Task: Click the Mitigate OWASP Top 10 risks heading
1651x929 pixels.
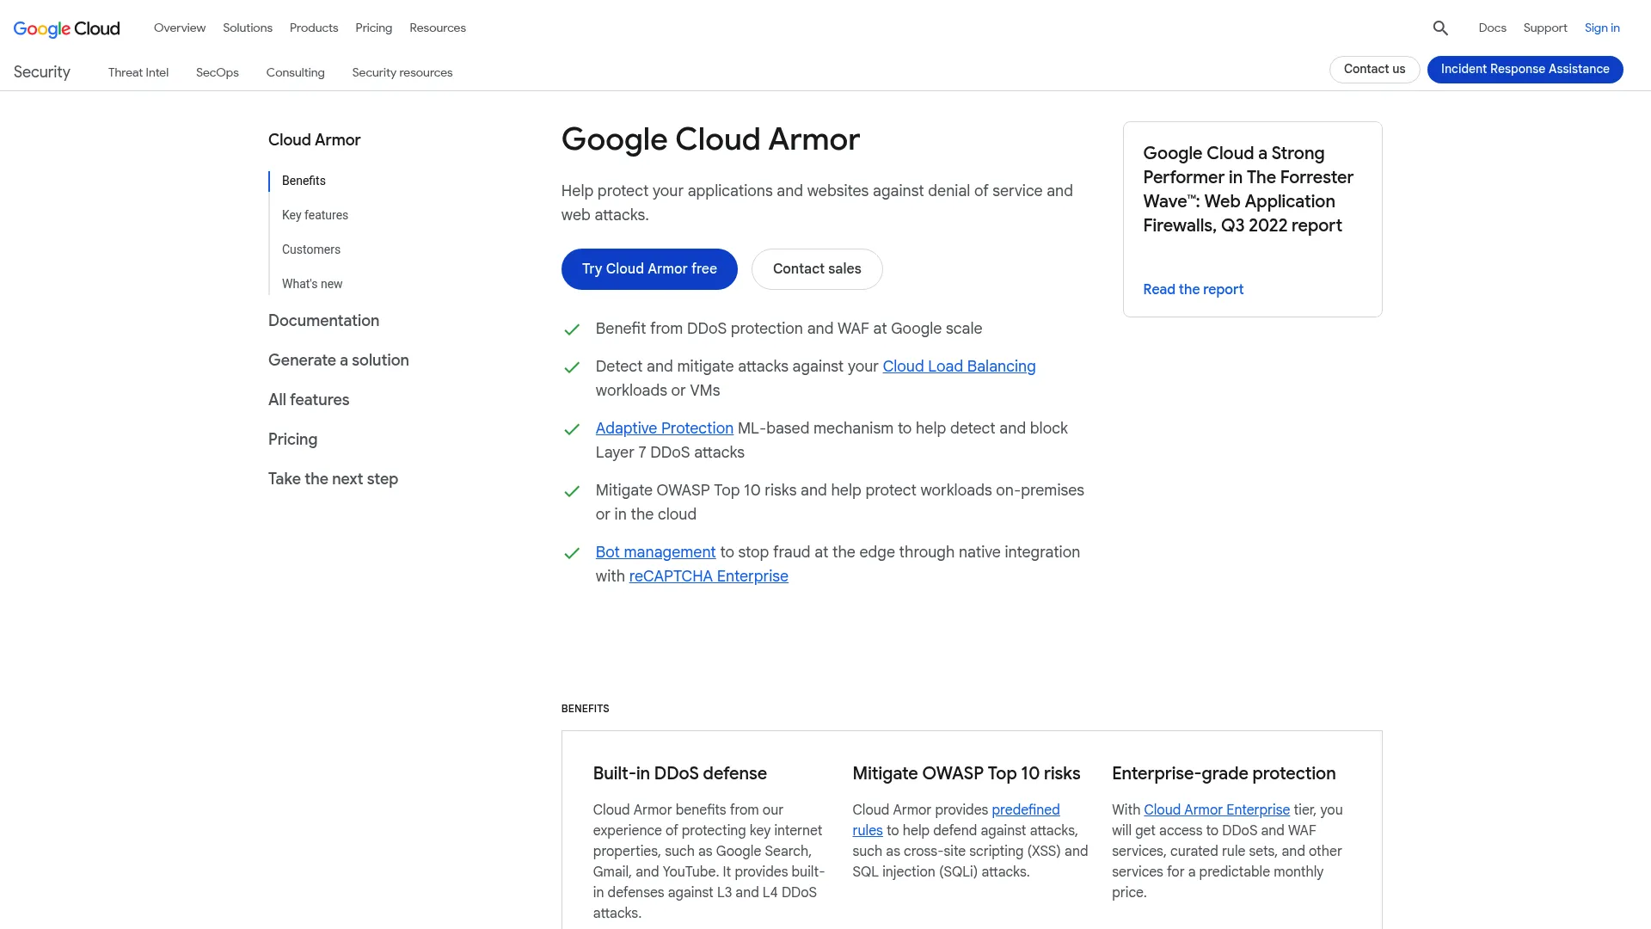Action: pos(966,773)
